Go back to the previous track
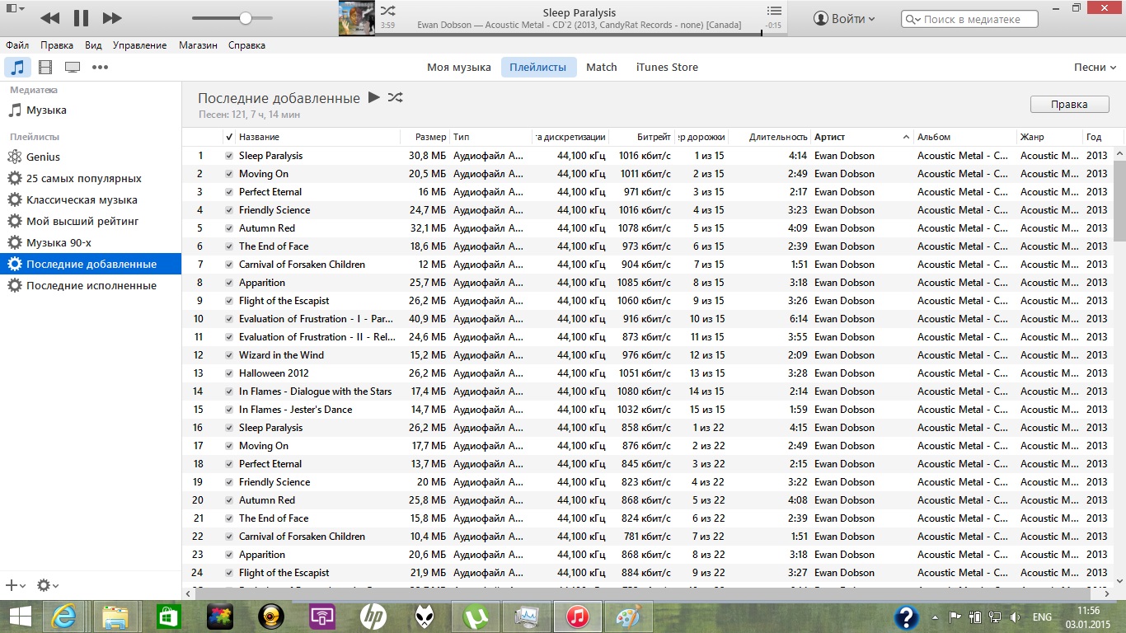The width and height of the screenshot is (1126, 633). [x=49, y=18]
